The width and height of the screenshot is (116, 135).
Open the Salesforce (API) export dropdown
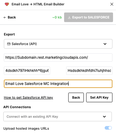tap(58, 44)
